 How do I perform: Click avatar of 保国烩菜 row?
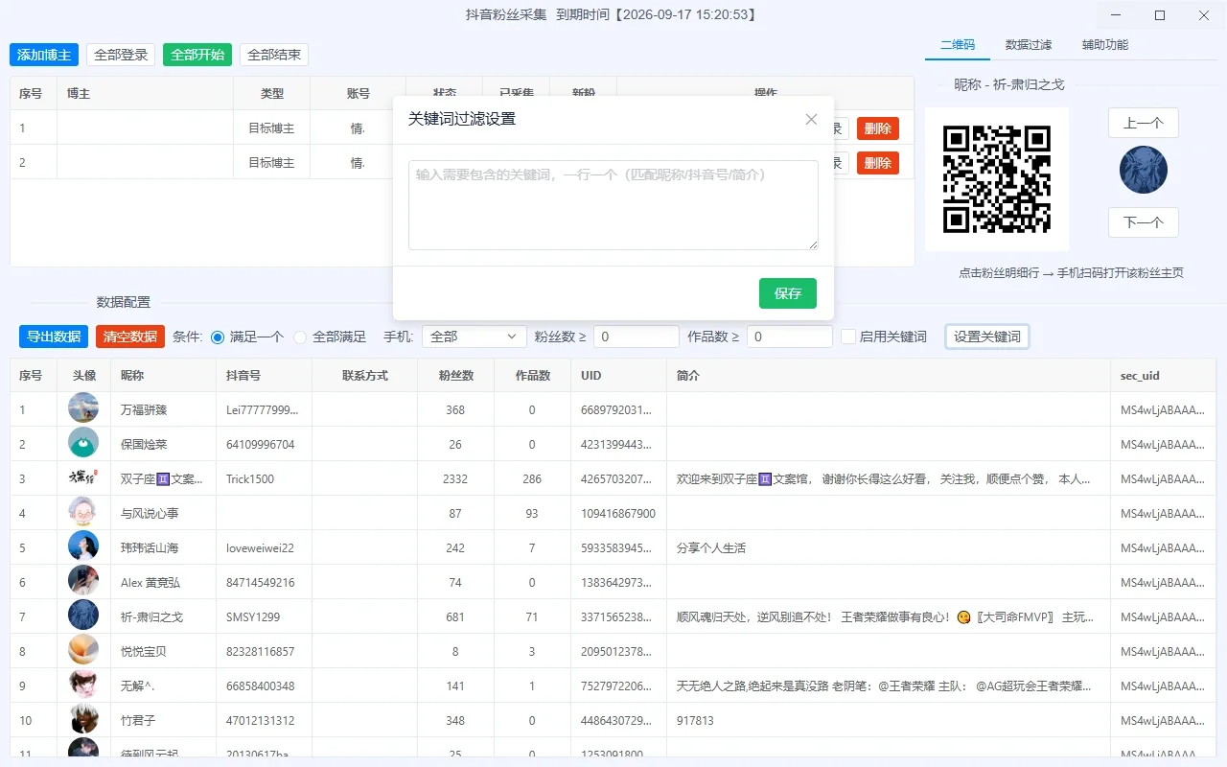[83, 443]
